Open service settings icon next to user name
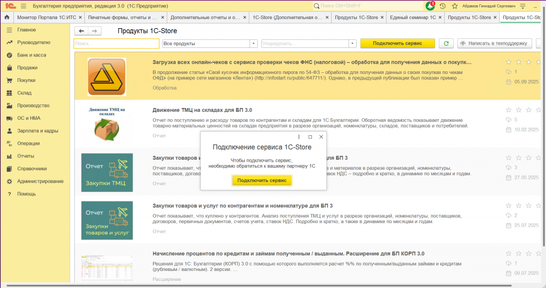The image size is (546, 288). [x=523, y=6]
